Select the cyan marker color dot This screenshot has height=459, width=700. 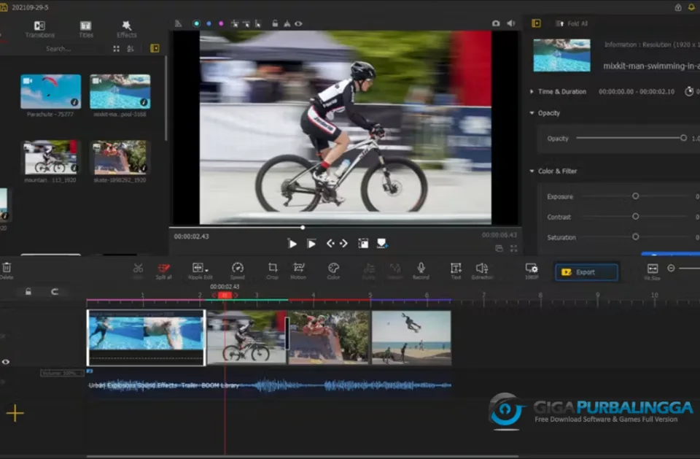click(196, 23)
